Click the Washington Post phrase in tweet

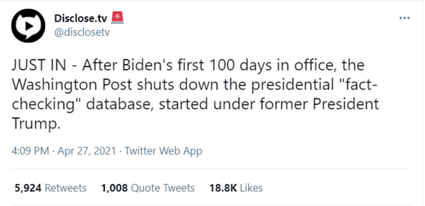click(x=72, y=85)
